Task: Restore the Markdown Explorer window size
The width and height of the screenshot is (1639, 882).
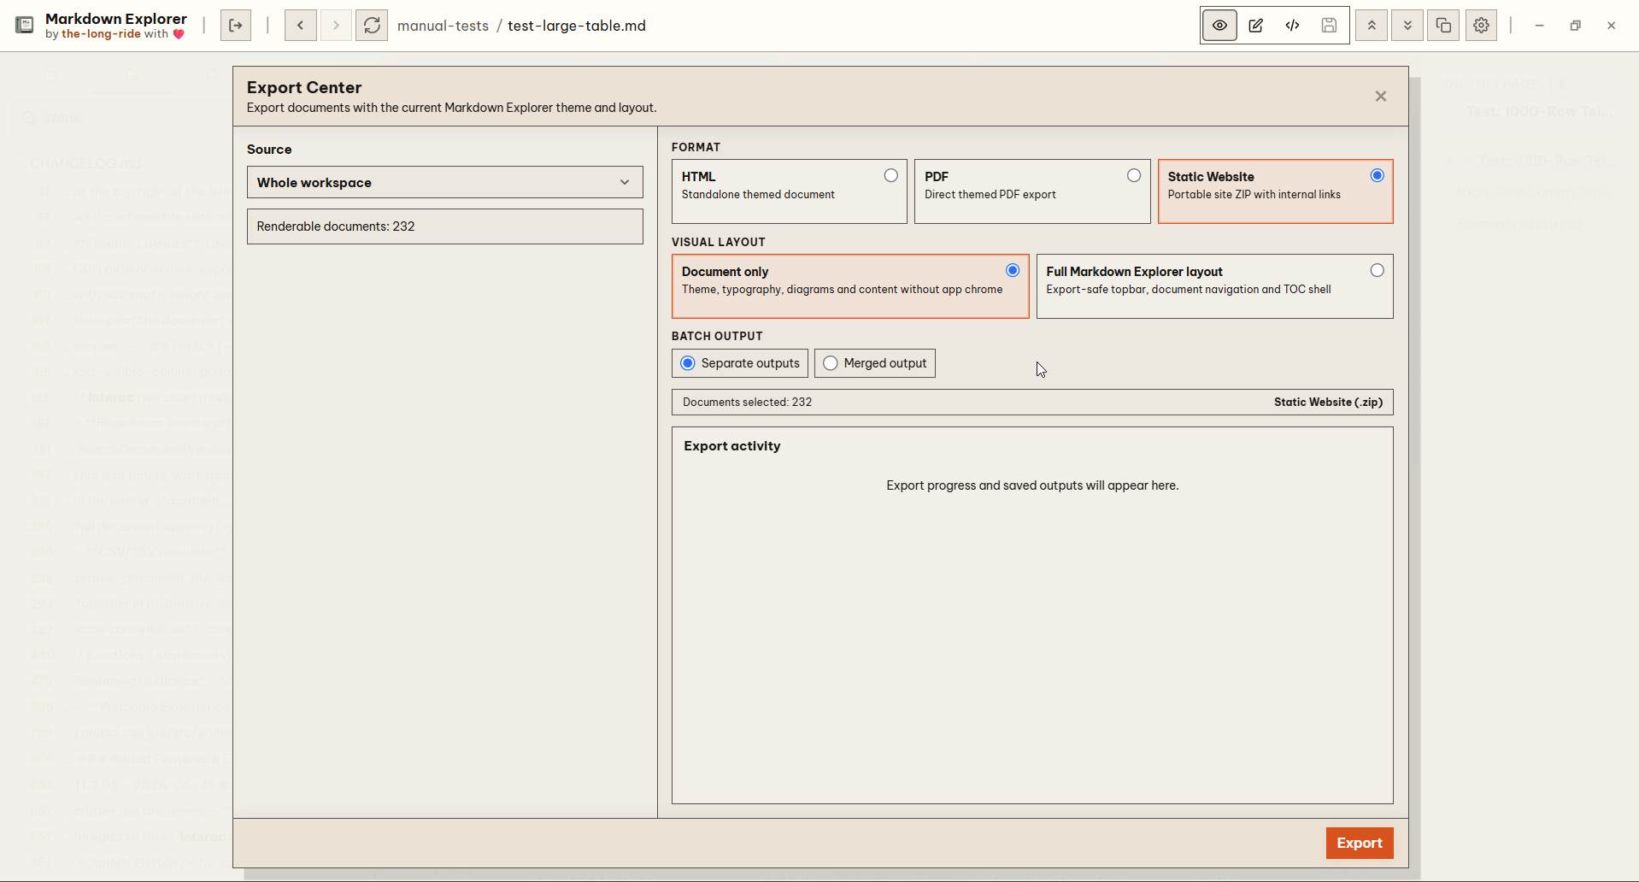Action: (1575, 26)
